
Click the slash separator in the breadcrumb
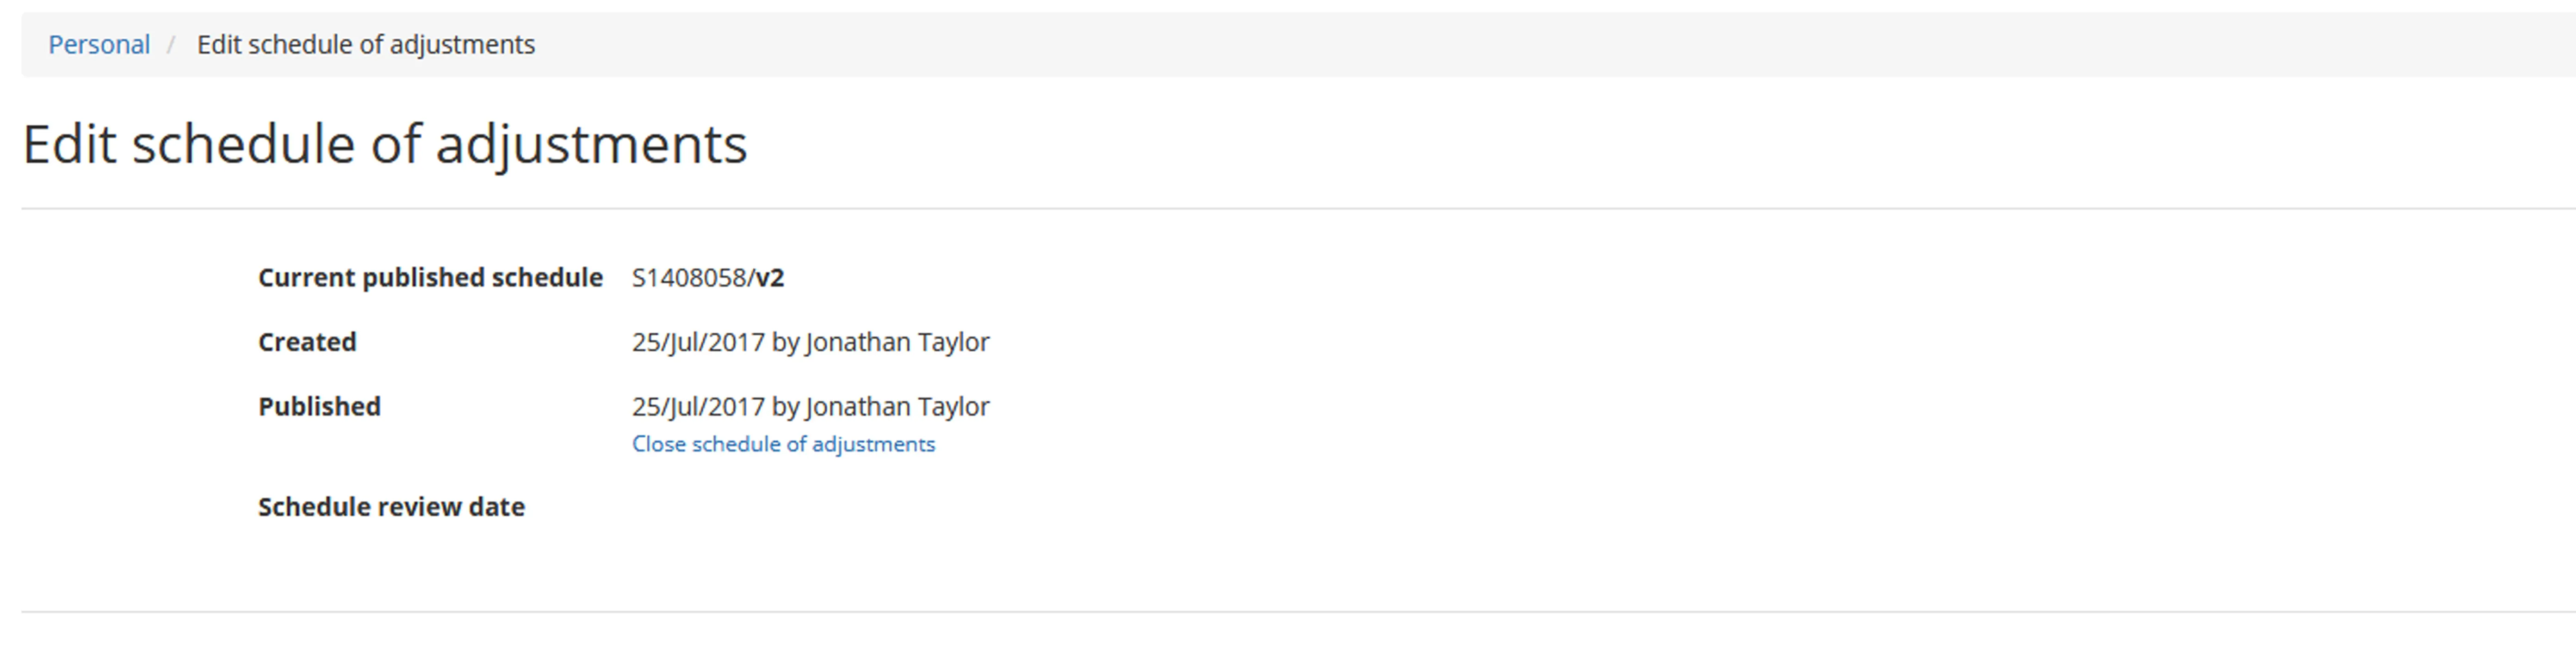(171, 45)
